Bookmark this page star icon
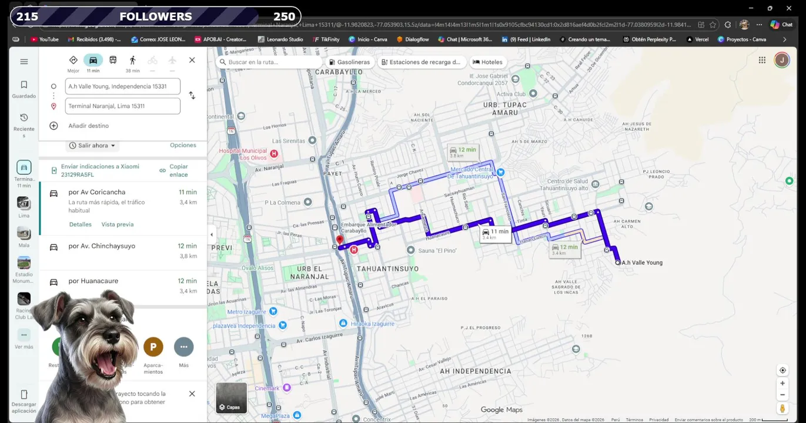 point(713,25)
